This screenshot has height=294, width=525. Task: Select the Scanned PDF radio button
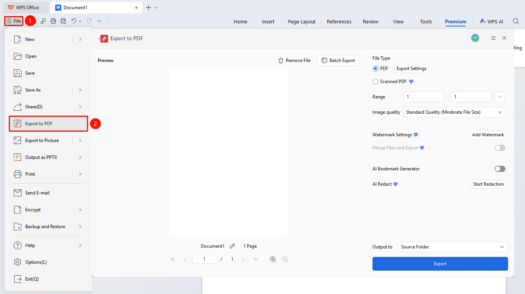[376, 82]
